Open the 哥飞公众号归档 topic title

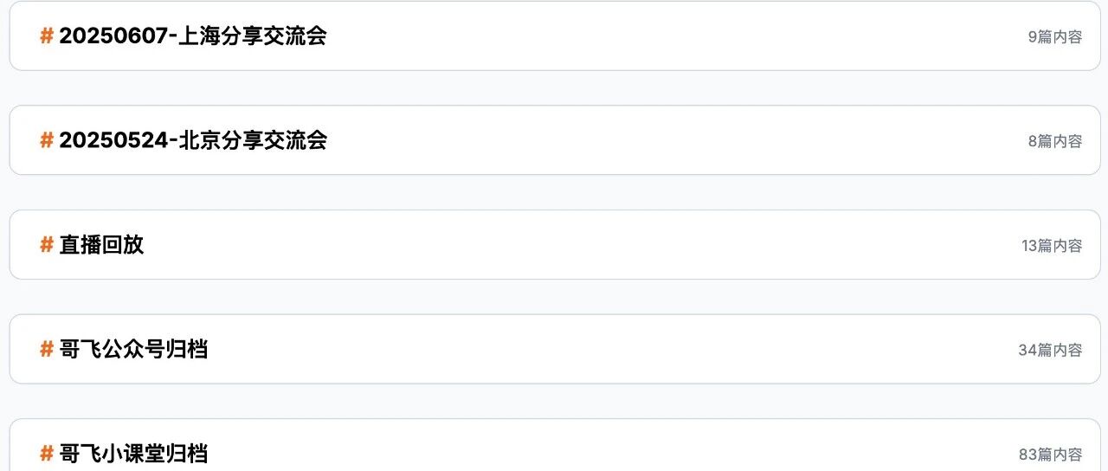pos(133,349)
